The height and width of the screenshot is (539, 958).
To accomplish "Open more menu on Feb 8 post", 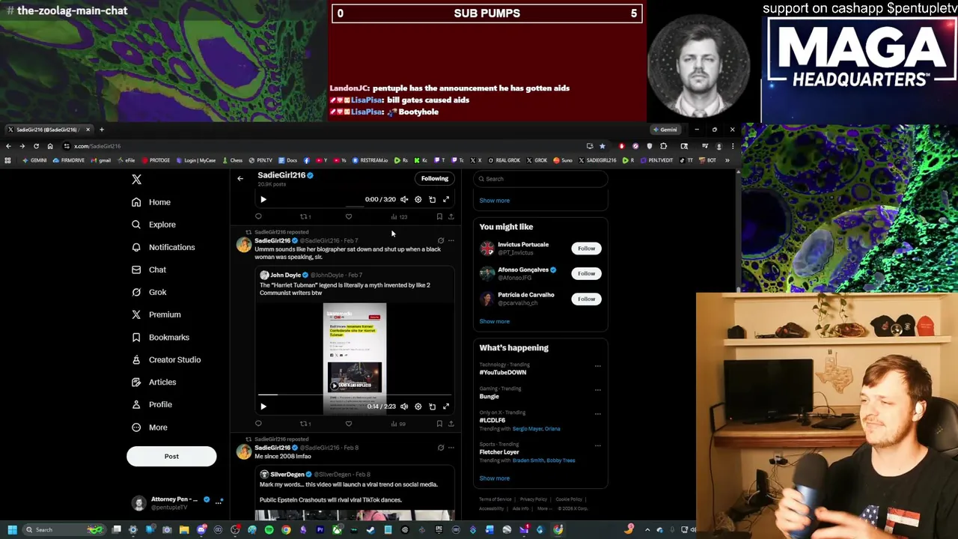I will [451, 448].
